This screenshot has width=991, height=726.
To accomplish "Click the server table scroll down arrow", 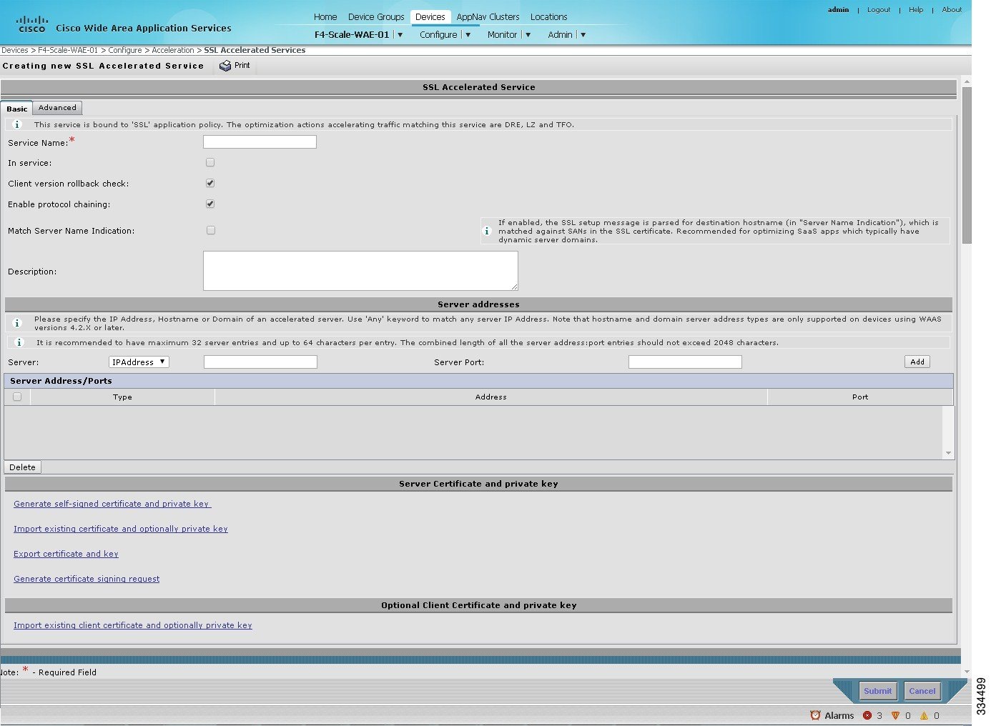I will (x=949, y=453).
